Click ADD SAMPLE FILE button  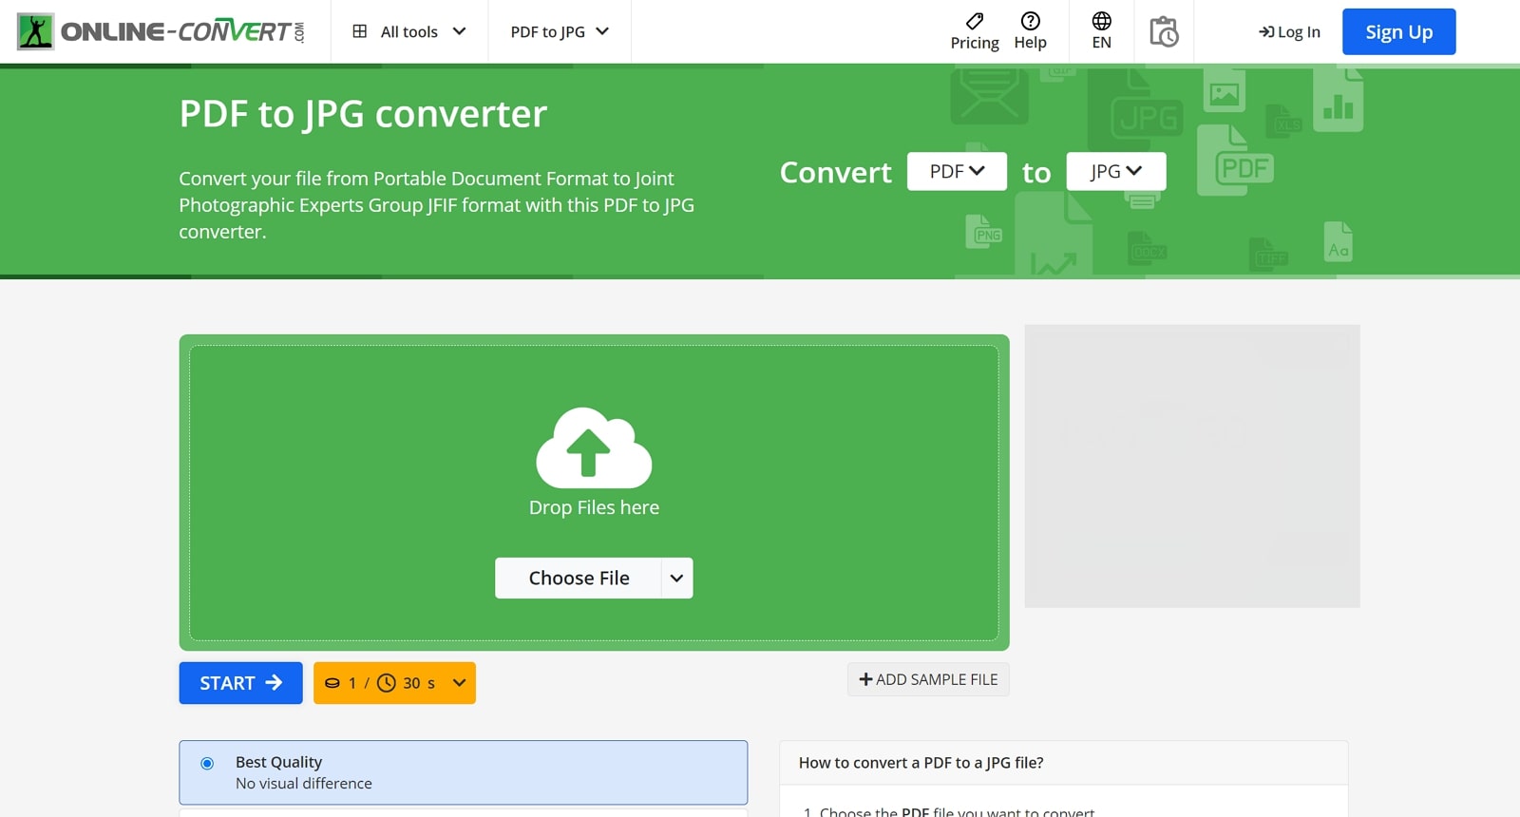click(928, 679)
